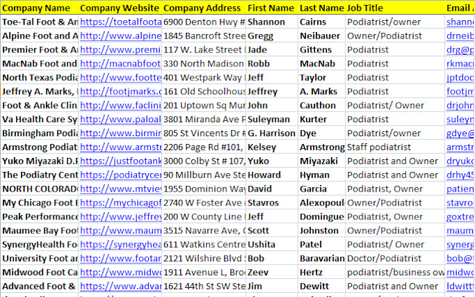Select the 2206 Page Rd address cell

204,147
